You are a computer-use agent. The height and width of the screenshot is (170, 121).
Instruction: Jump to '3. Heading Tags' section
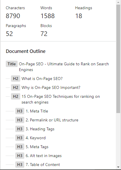[x=40, y=129]
